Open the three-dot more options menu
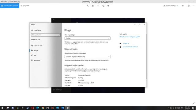 pyautogui.click(x=194, y=6)
